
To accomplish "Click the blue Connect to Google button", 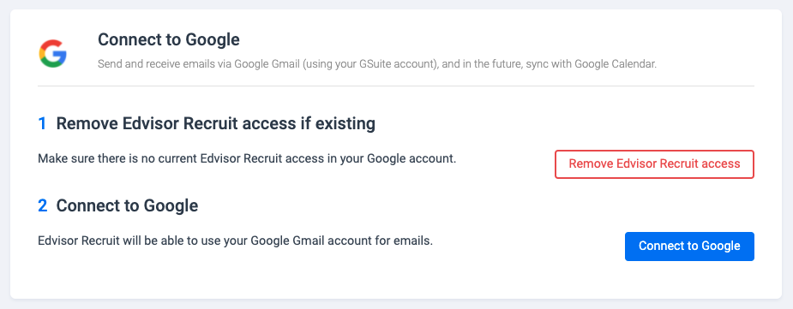I will click(689, 247).
